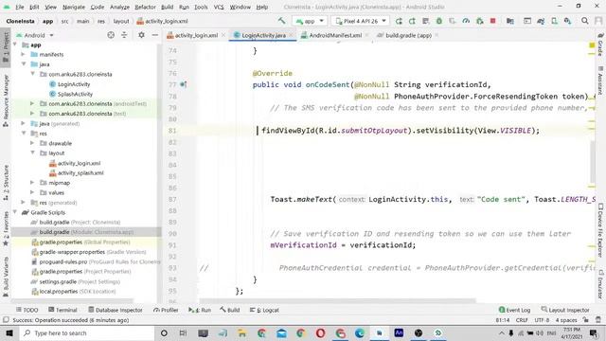Image resolution: width=606 pixels, height=341 pixels.
Task: Open the SDK Manager icon
Action: click(567, 21)
